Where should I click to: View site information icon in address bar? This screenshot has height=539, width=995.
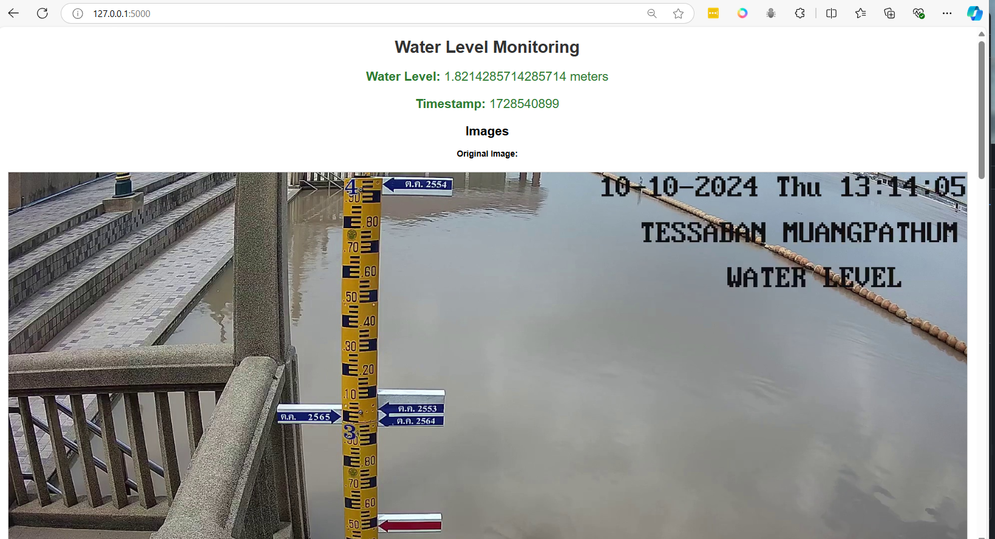[x=78, y=13]
